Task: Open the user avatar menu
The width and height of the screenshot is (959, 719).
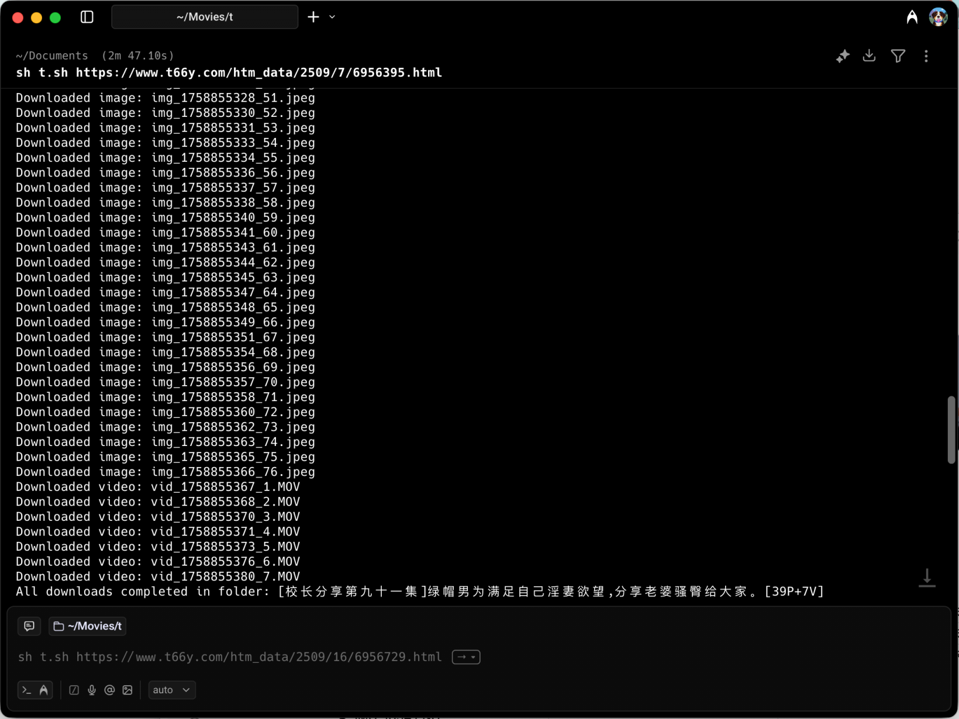Action: tap(938, 18)
